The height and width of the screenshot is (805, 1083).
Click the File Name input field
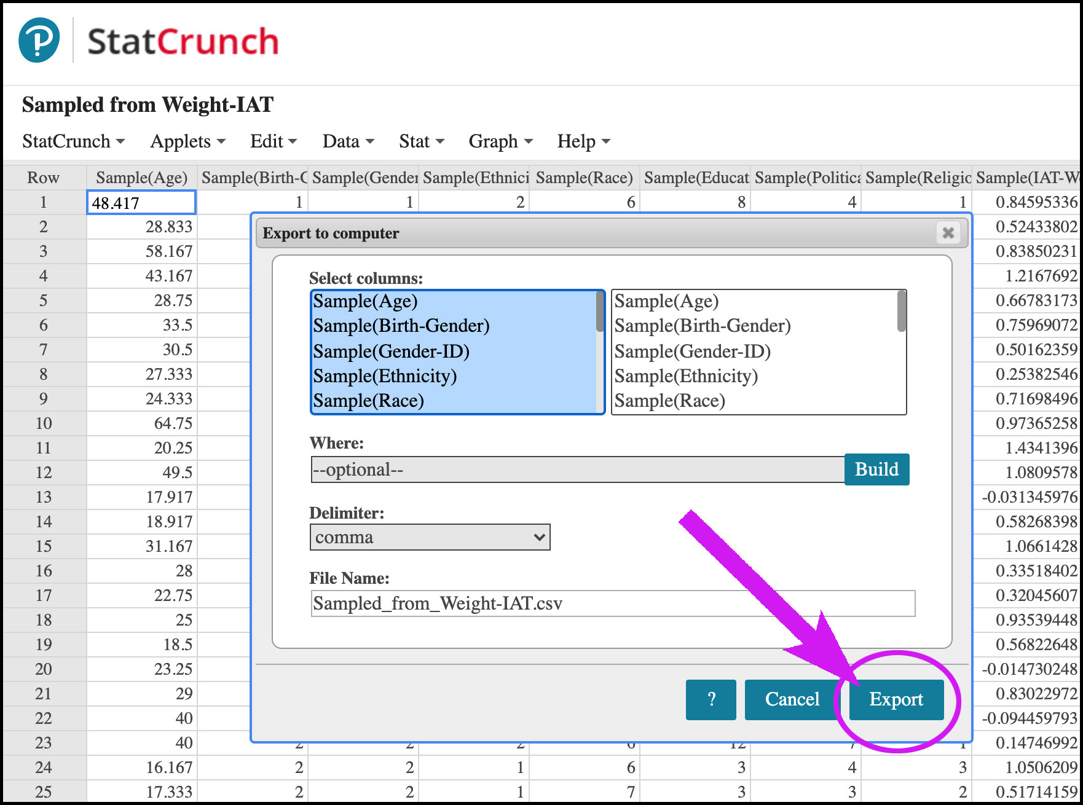[x=613, y=603]
